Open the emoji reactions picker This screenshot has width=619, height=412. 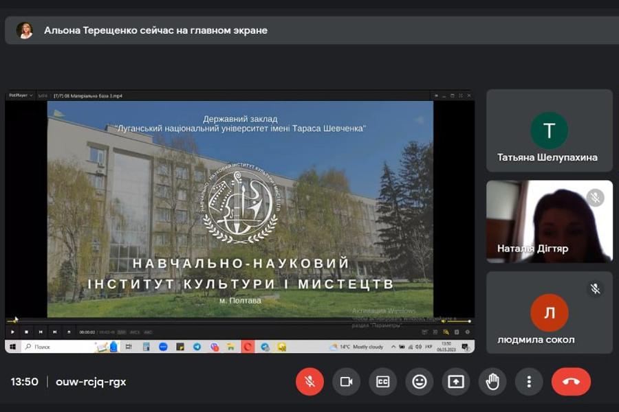click(x=420, y=381)
